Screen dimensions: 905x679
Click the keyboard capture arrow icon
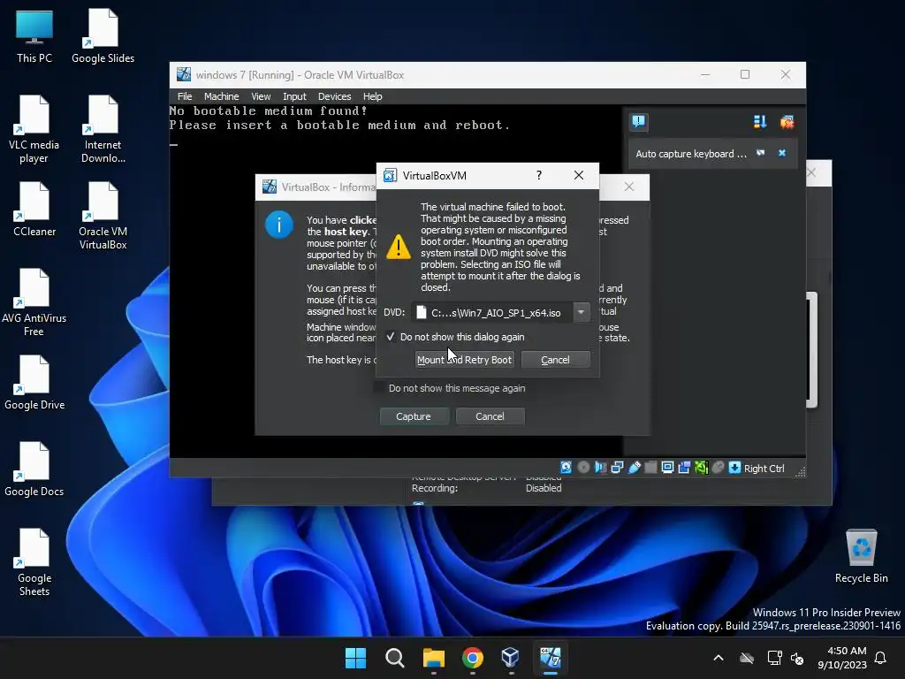[x=734, y=467]
